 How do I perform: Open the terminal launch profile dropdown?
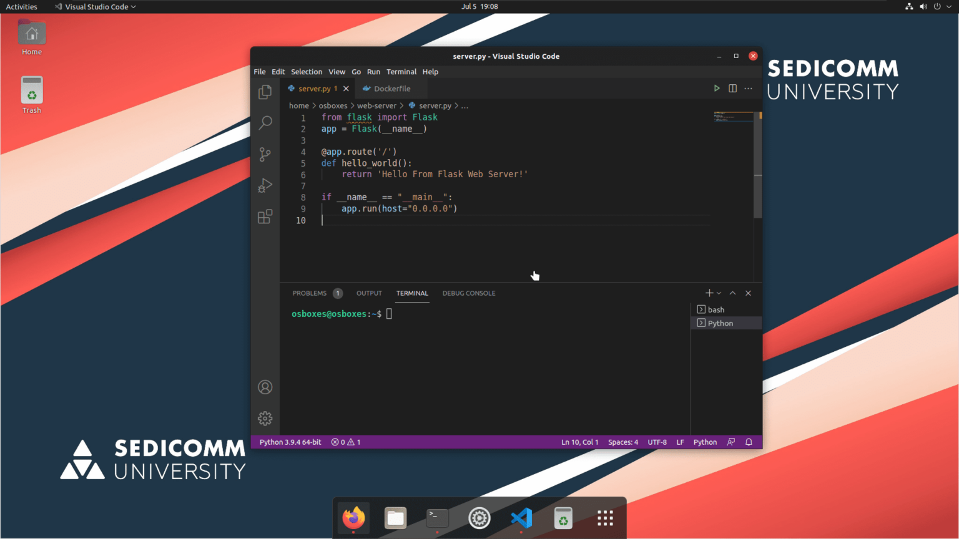click(x=719, y=293)
